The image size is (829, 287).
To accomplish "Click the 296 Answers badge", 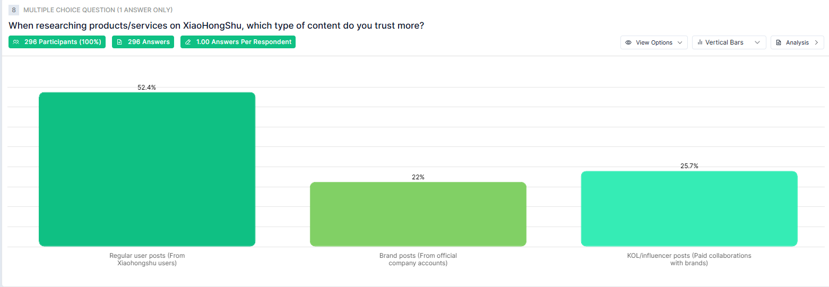I will click(143, 42).
